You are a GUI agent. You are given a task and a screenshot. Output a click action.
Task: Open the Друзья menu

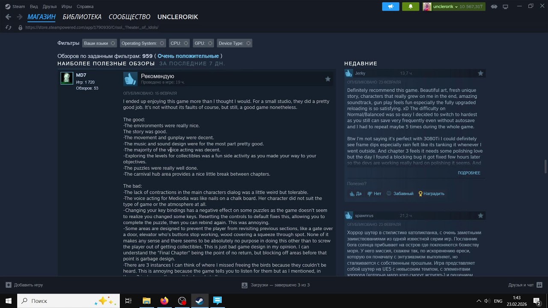50,6
